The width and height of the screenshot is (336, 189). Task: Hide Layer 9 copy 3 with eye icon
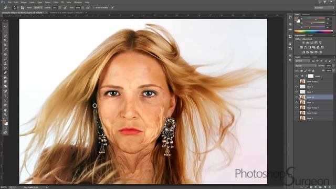pyautogui.click(x=297, y=108)
